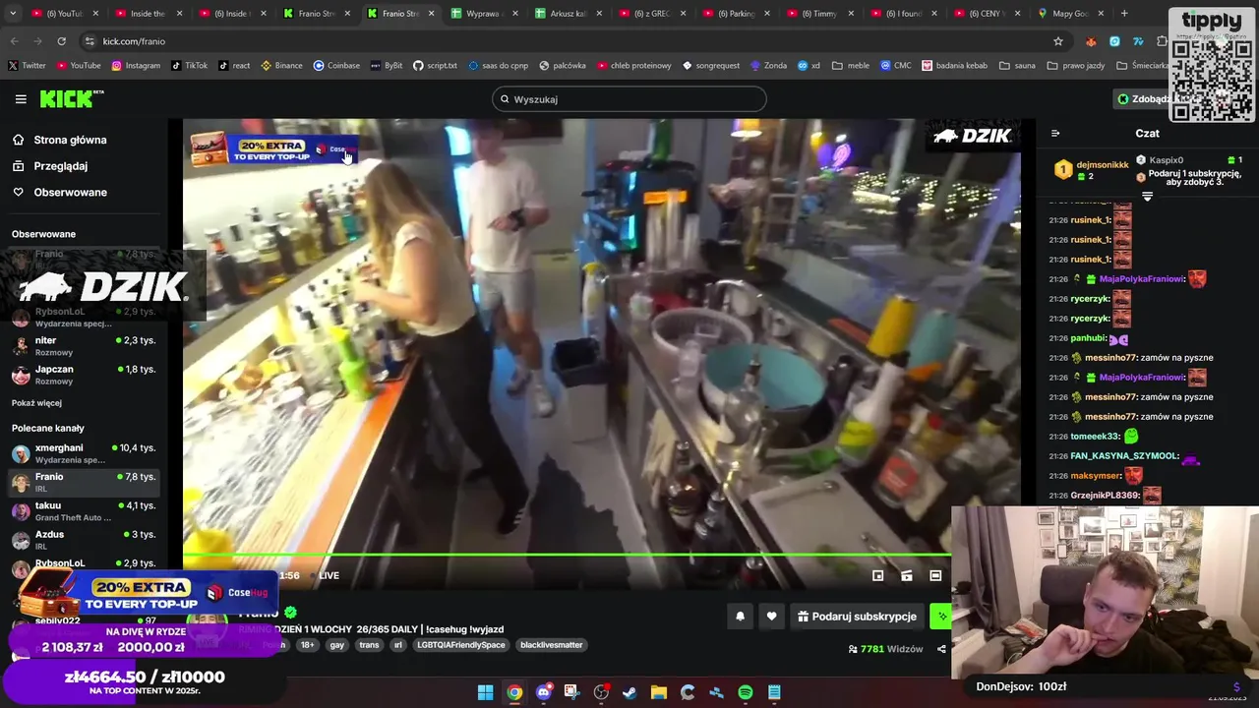Open Windows Start from the taskbar

[485, 692]
